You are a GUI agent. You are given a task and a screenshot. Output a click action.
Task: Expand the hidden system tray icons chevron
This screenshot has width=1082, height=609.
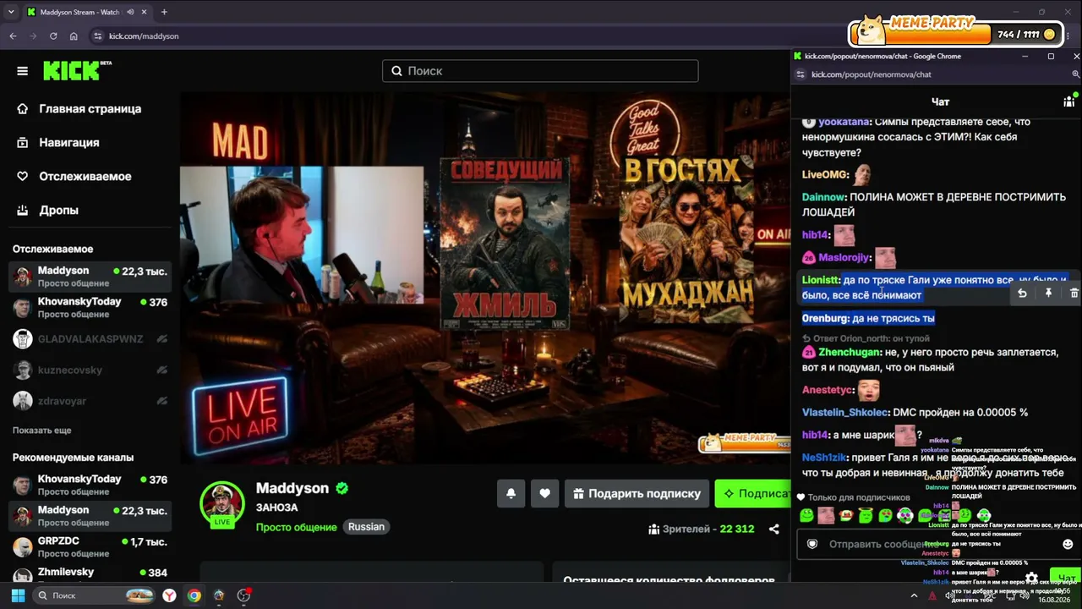coord(914,595)
